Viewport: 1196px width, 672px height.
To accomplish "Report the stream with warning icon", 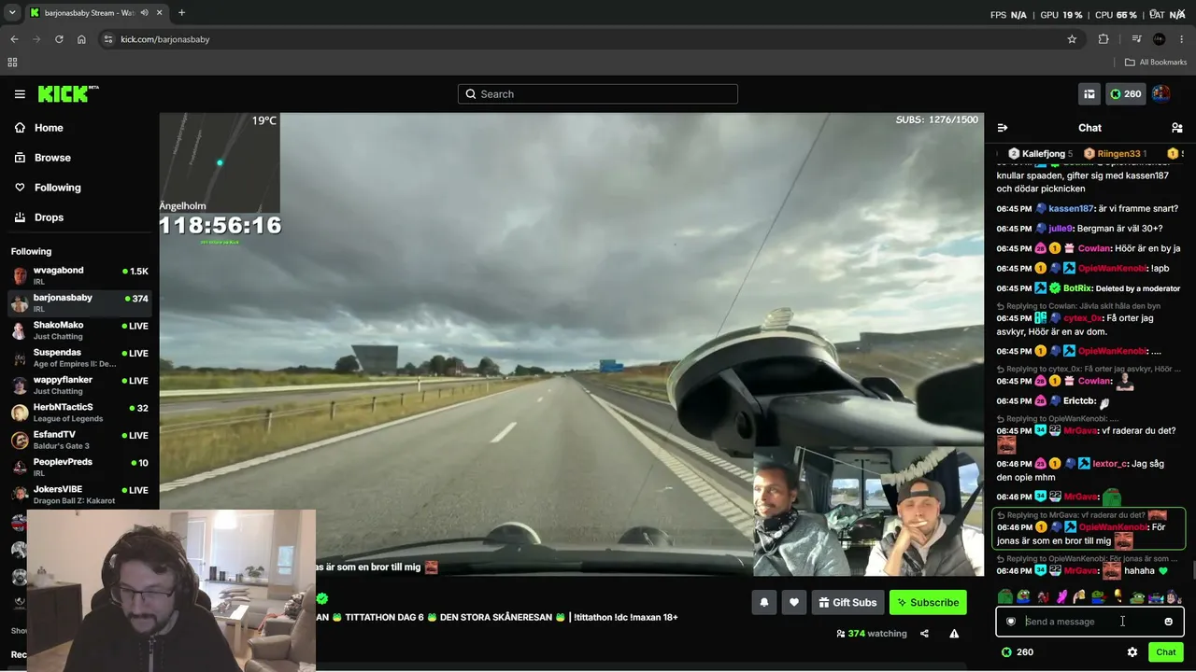I will click(954, 634).
